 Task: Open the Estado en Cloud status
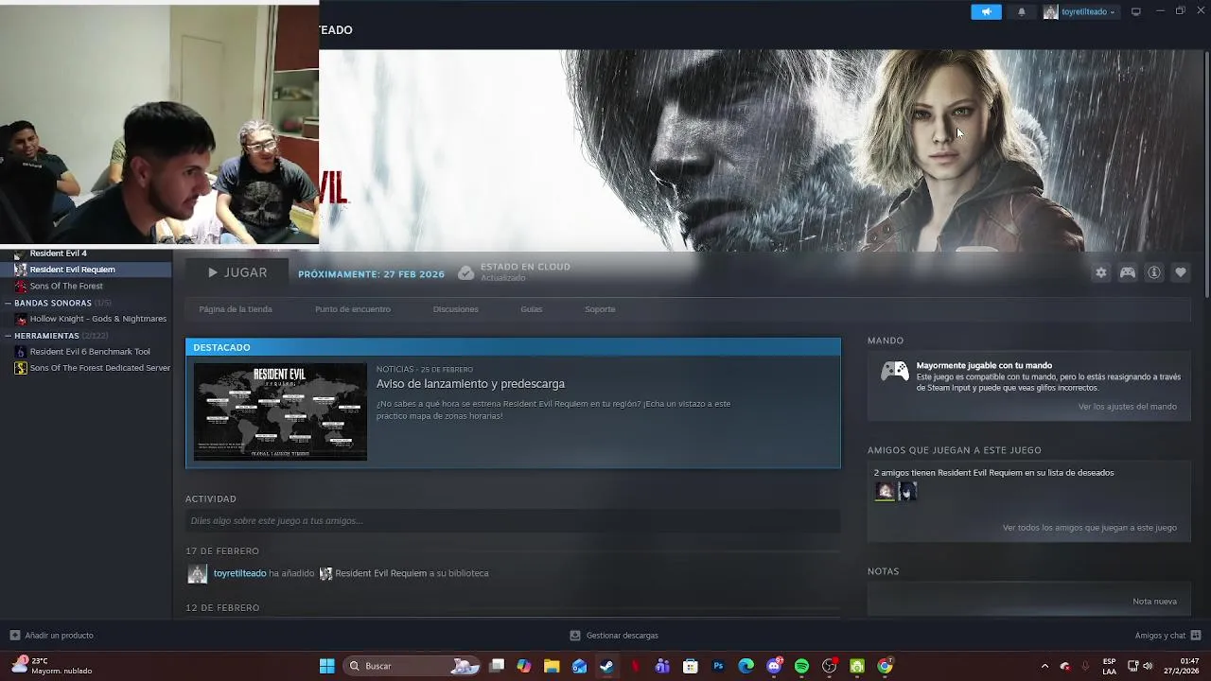[x=514, y=272]
